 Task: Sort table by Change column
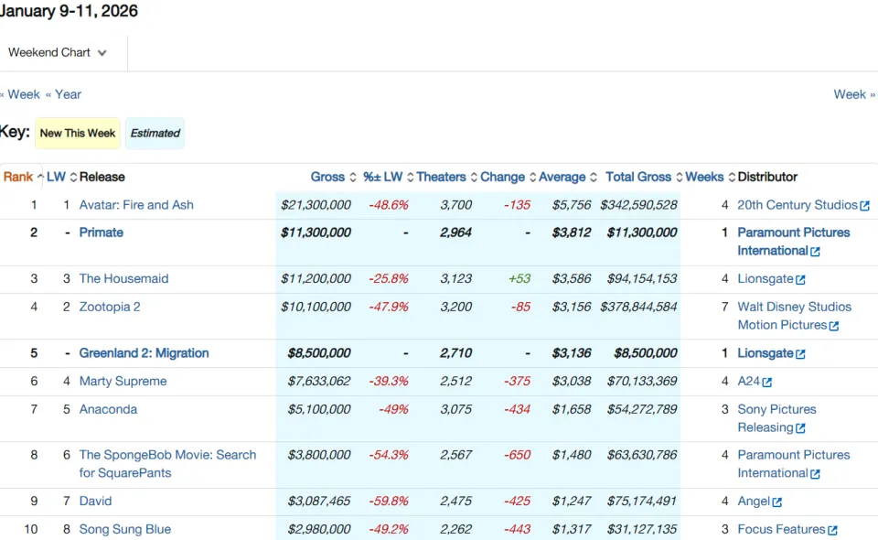[508, 177]
